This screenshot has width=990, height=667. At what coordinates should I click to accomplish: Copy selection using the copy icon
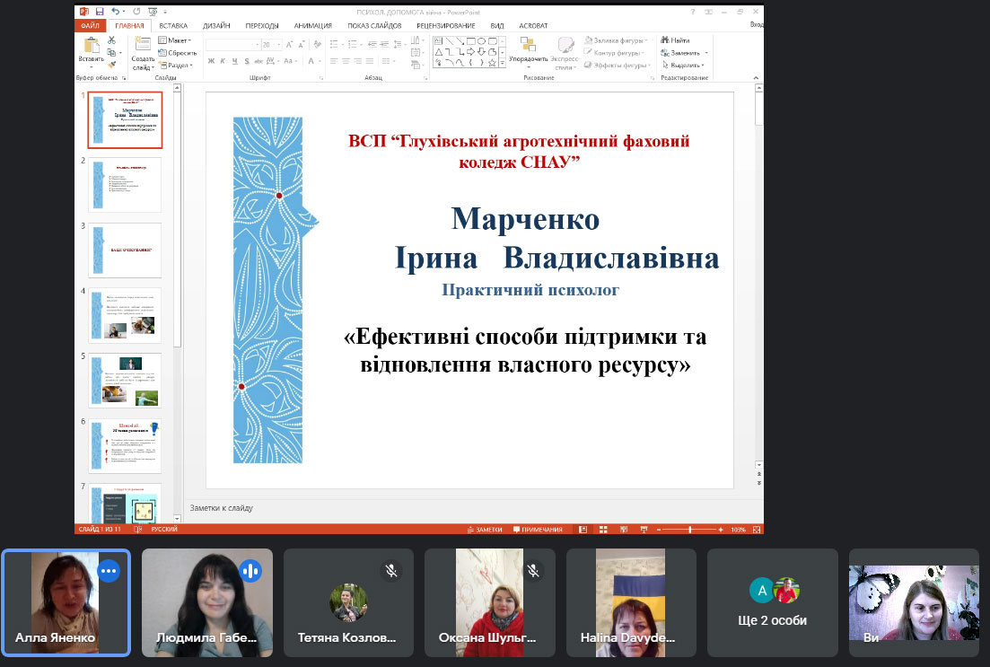coord(111,52)
